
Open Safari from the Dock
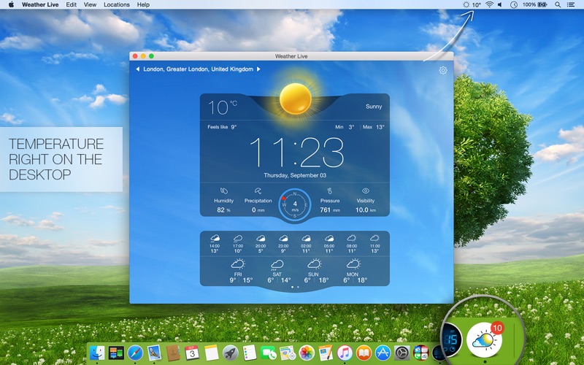(x=135, y=353)
